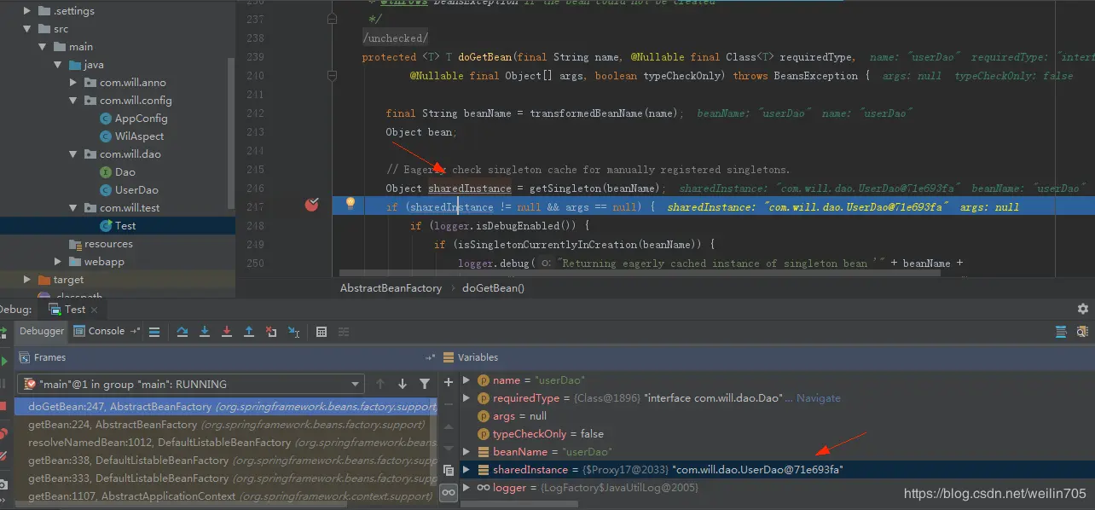Click the Variables panel header icon

449,357
